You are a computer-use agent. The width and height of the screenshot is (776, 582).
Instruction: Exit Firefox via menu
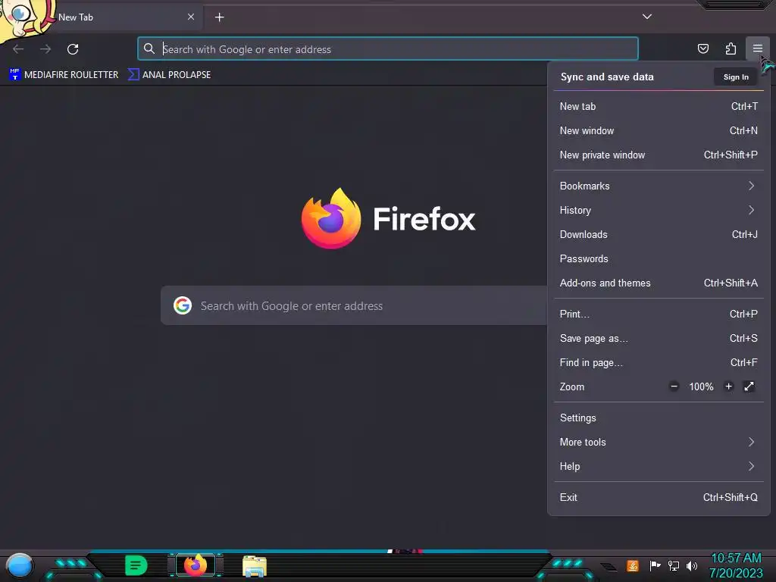[659, 498]
